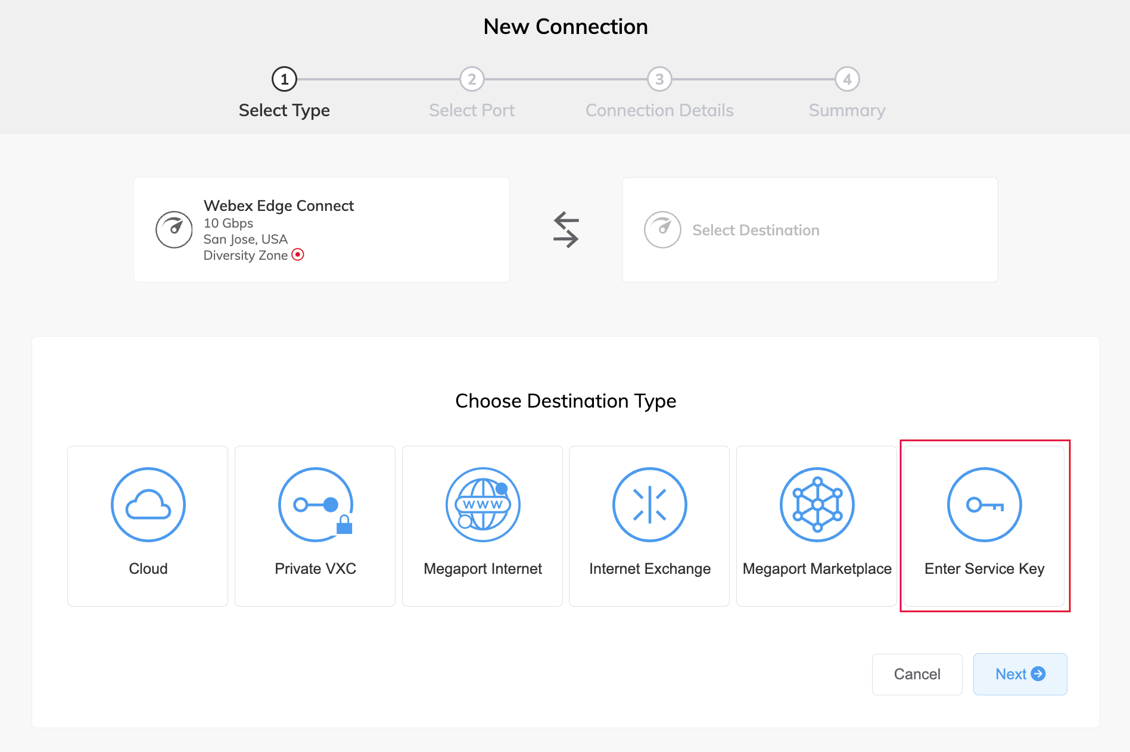This screenshot has height=752, width=1130.
Task: Click the red Diversity Zone indicator
Action: (298, 255)
